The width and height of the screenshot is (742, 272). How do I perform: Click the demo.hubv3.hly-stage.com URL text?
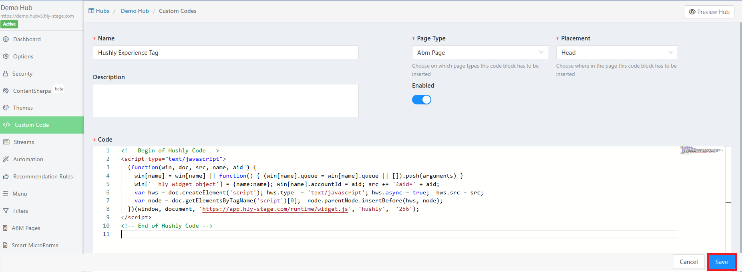[x=37, y=16]
